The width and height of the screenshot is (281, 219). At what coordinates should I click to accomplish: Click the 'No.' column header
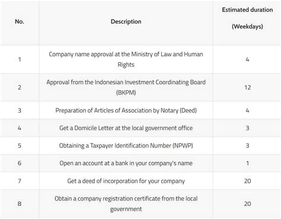(20, 21)
